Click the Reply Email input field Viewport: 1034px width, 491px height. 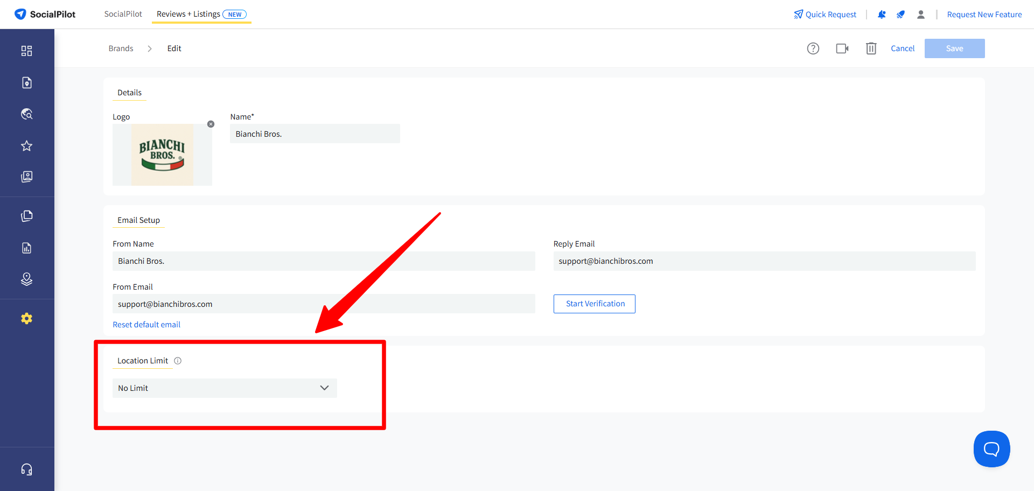(765, 261)
